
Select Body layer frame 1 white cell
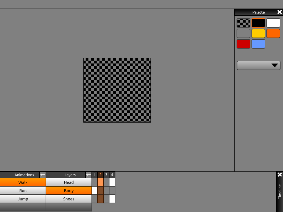[x=95, y=190]
